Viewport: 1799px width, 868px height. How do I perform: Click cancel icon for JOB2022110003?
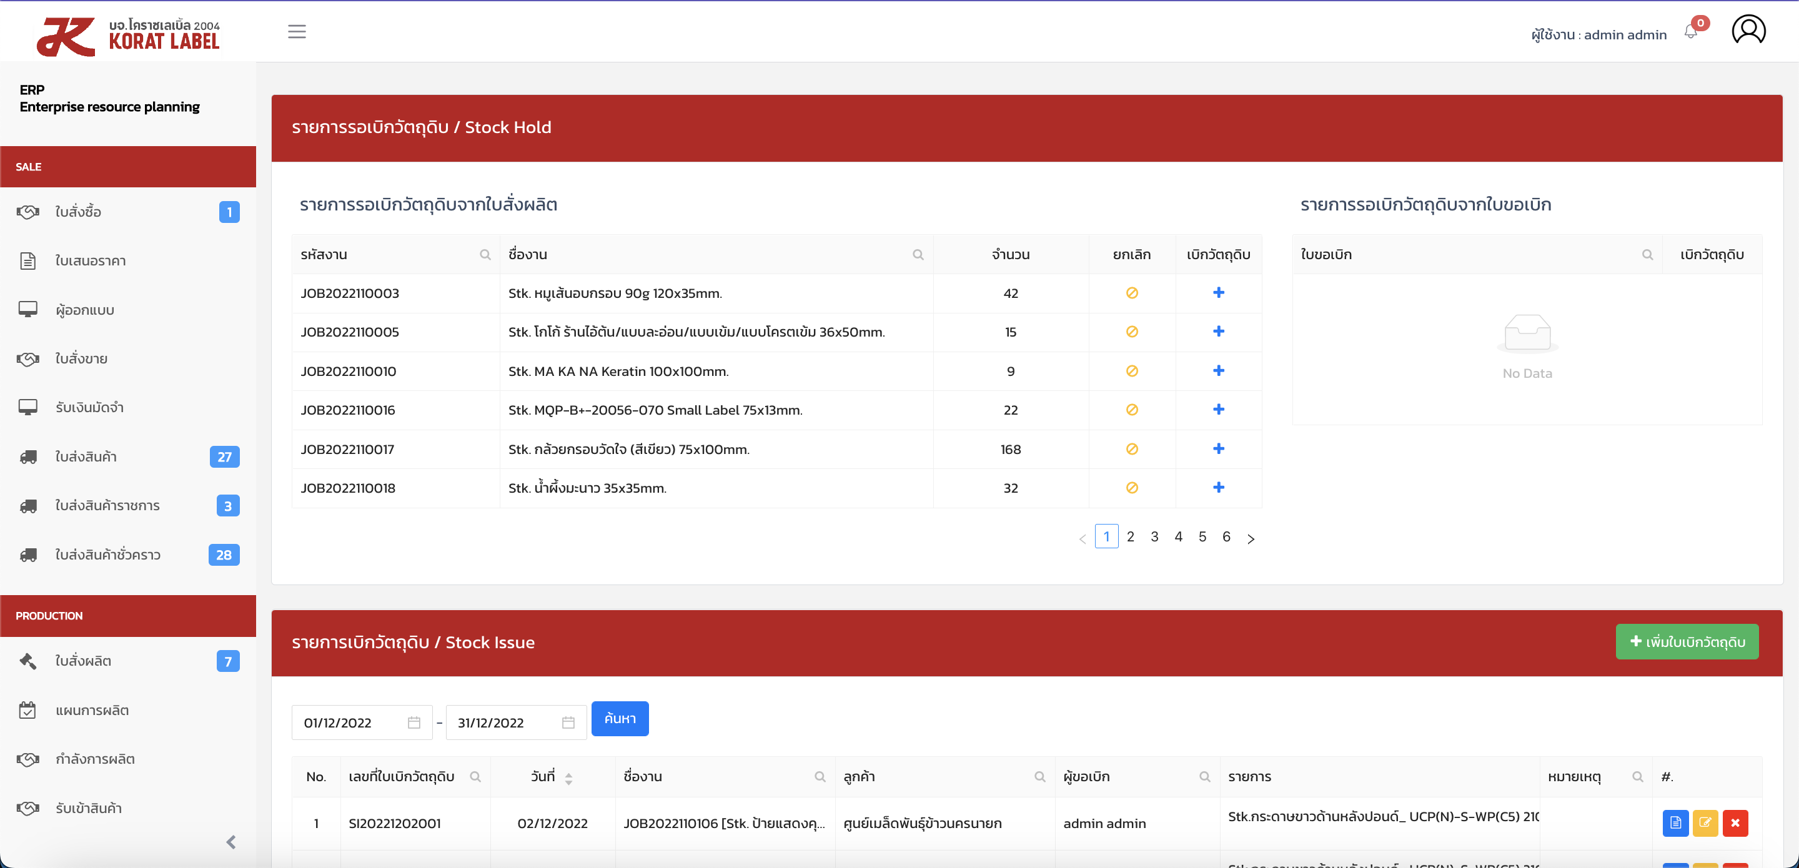tap(1131, 293)
